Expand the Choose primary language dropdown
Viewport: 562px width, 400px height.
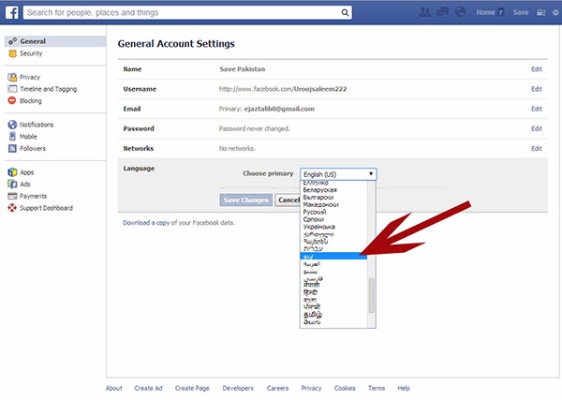pyautogui.click(x=338, y=174)
